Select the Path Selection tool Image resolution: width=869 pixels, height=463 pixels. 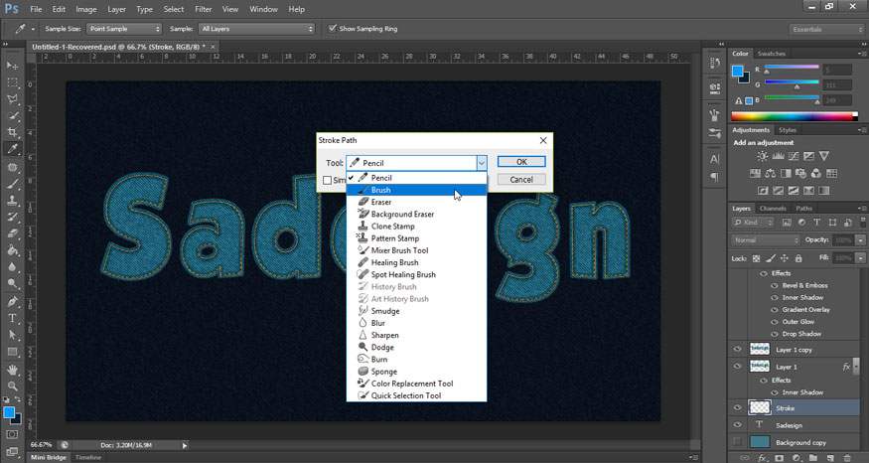pos(12,335)
